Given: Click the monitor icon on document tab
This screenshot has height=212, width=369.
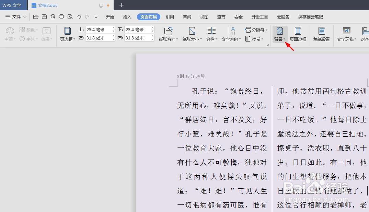Looking at the screenshot, I should click(x=101, y=5).
